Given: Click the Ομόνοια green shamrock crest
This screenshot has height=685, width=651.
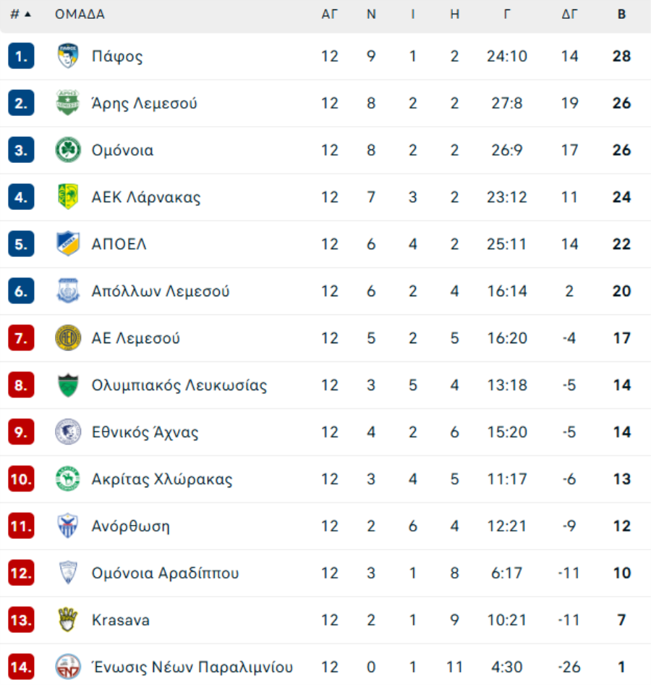Looking at the screenshot, I should click(x=68, y=150).
